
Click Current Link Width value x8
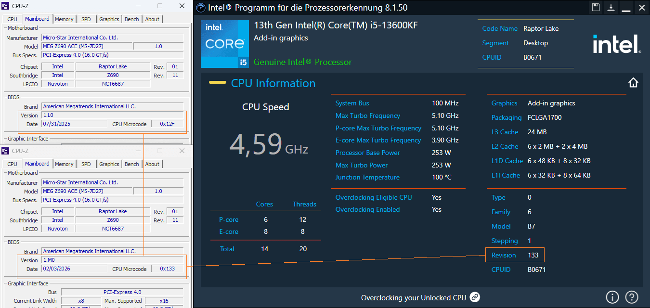point(81,301)
